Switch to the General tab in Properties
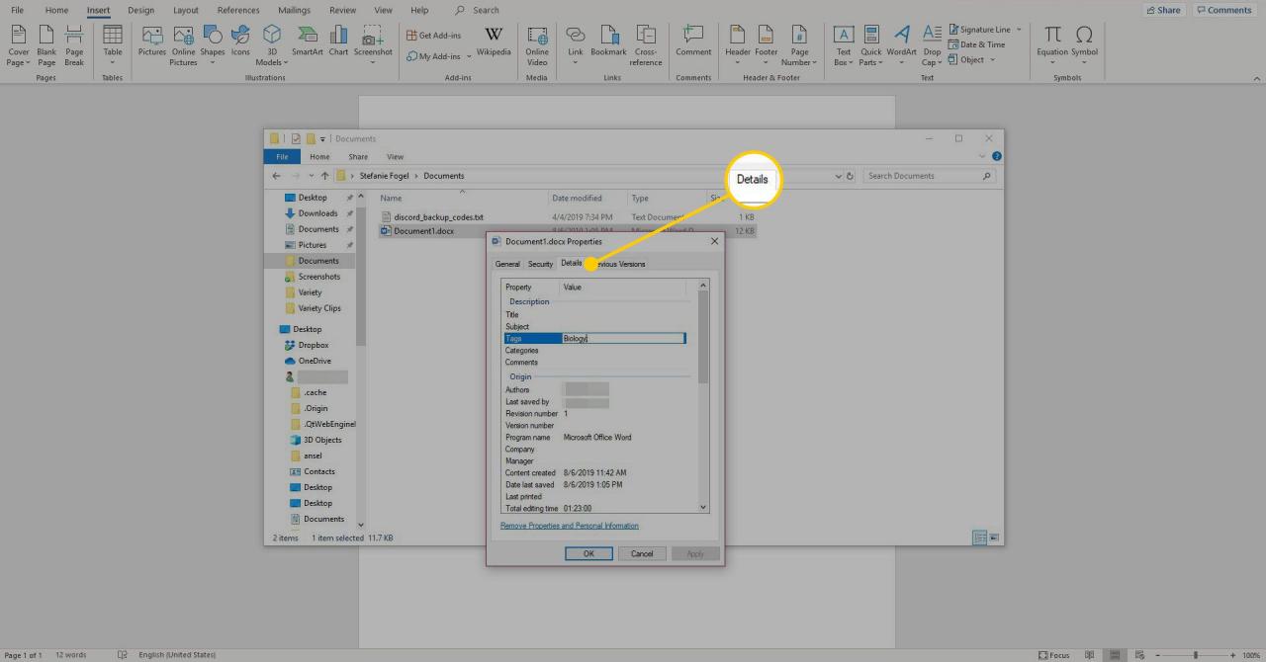 pos(507,264)
